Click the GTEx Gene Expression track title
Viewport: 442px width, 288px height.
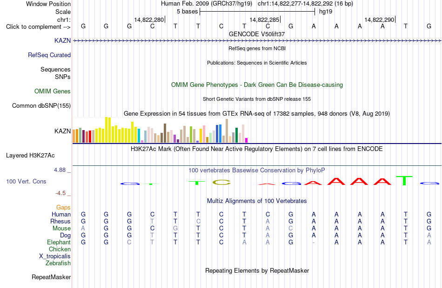click(257, 114)
